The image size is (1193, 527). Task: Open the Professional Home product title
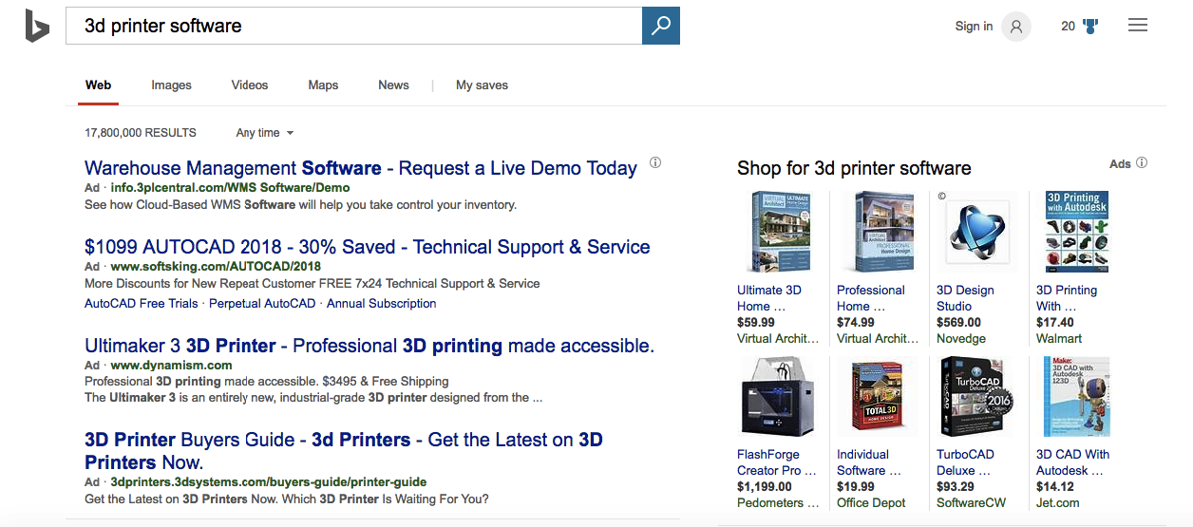point(871,298)
